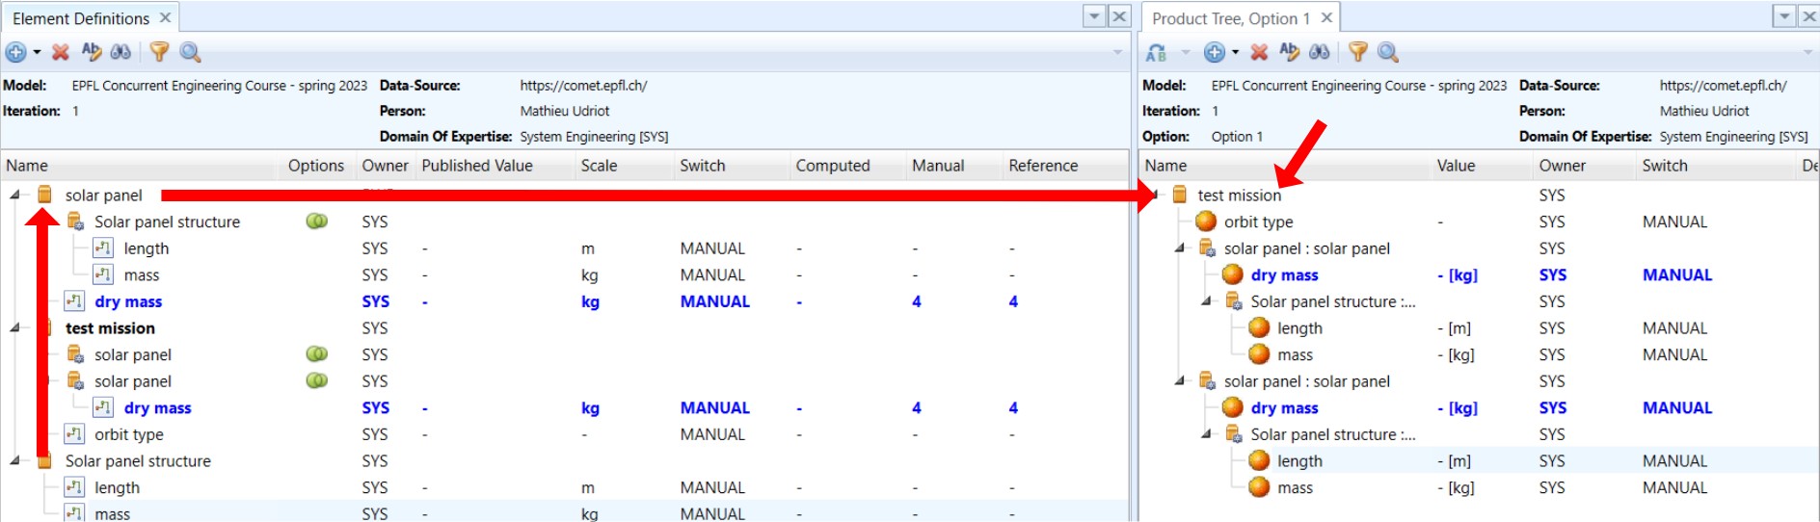Click the parameter icon of bold 'dry mass' under solar panel
Screen dimensions: 1820x522
point(74,301)
